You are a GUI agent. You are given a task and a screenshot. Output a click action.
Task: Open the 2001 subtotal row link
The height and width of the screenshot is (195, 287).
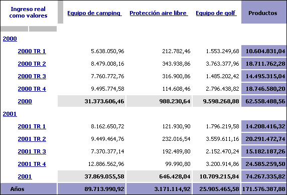[25, 176]
